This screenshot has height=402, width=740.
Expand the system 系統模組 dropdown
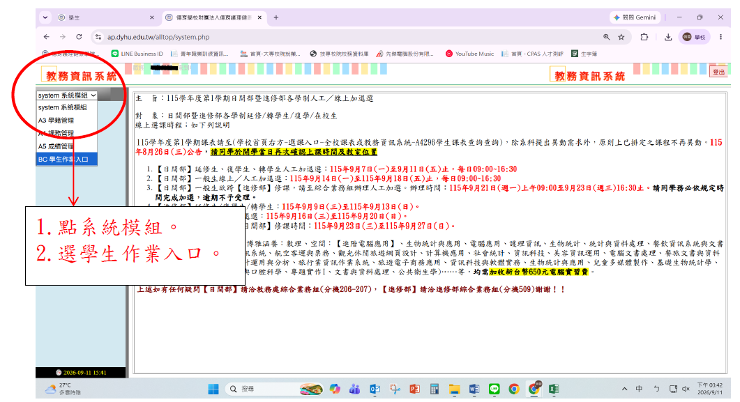point(66,95)
